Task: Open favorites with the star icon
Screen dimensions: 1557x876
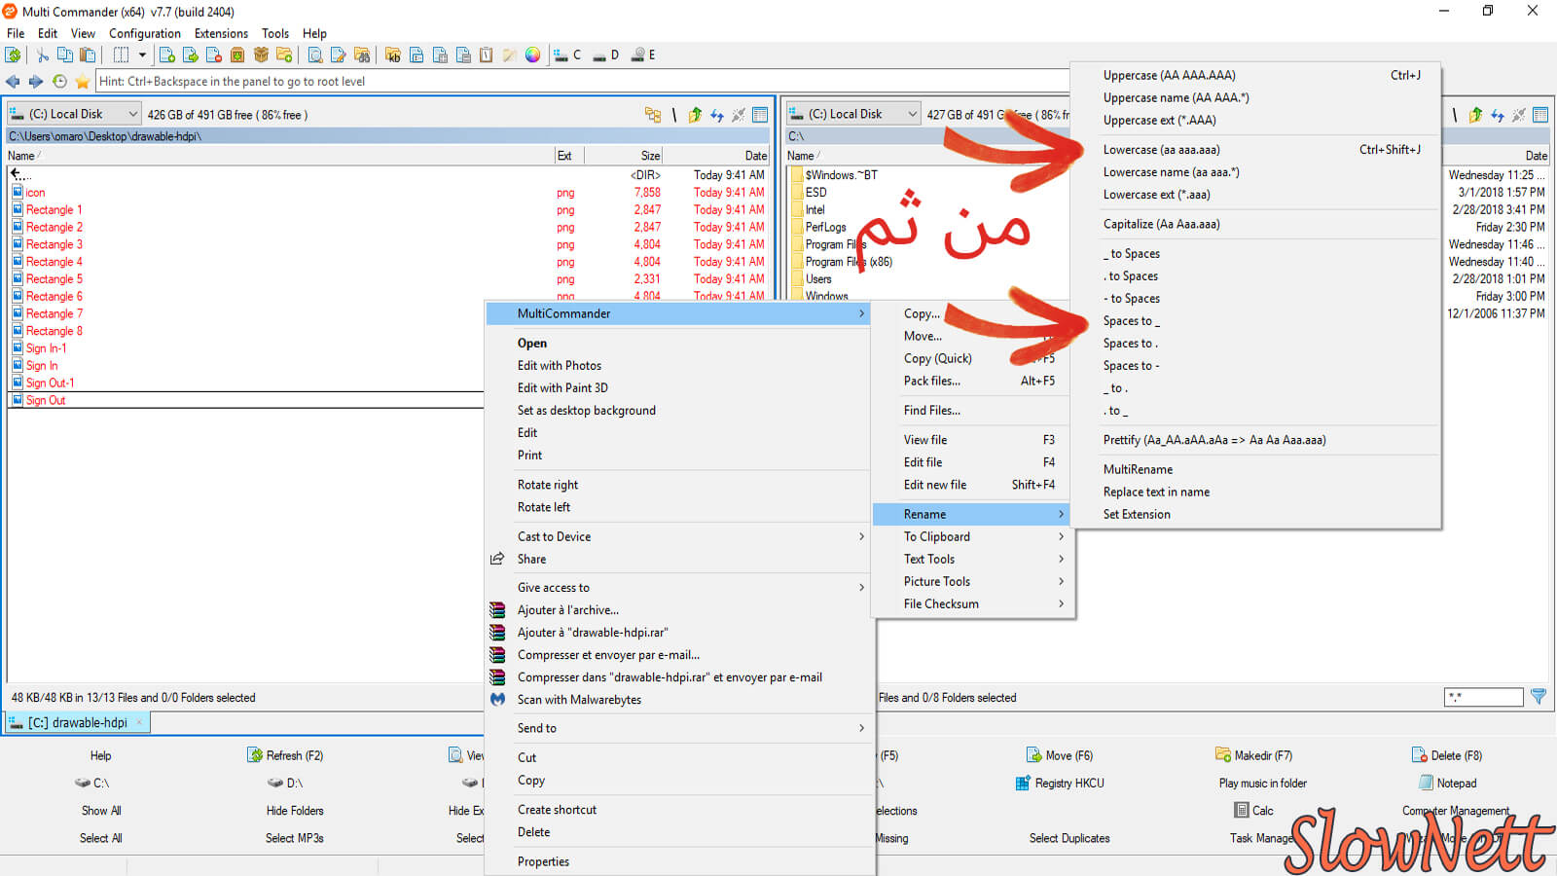Action: coord(83,82)
